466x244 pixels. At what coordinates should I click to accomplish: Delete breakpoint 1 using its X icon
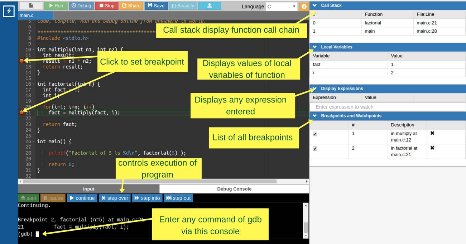pyautogui.click(x=432, y=133)
